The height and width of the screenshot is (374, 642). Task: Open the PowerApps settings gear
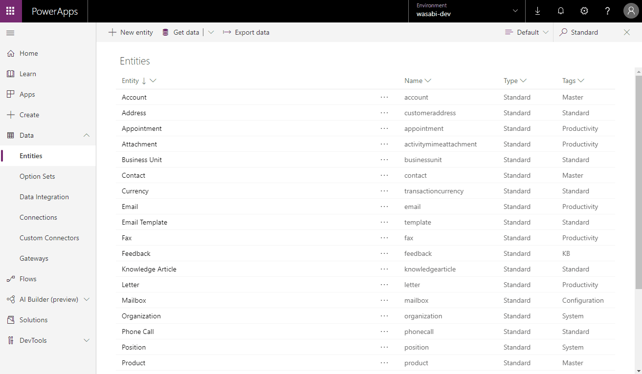point(584,11)
